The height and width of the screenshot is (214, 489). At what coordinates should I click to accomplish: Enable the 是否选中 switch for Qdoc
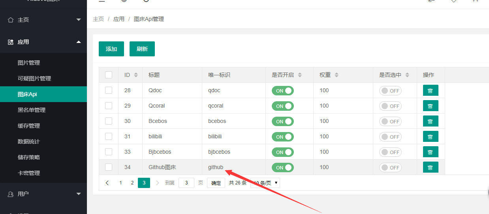(x=390, y=91)
